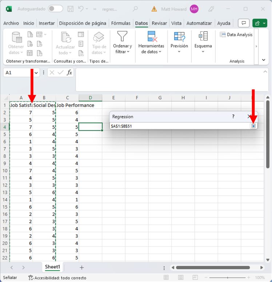The image size is (272, 282).
Task: Toggle the Autoguardado switch
Action: coord(55,9)
